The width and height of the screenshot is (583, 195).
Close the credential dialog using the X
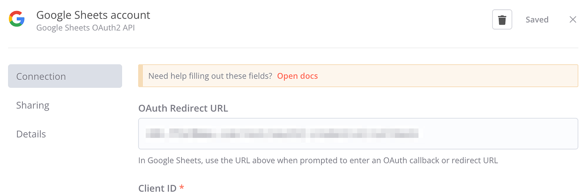(x=573, y=19)
